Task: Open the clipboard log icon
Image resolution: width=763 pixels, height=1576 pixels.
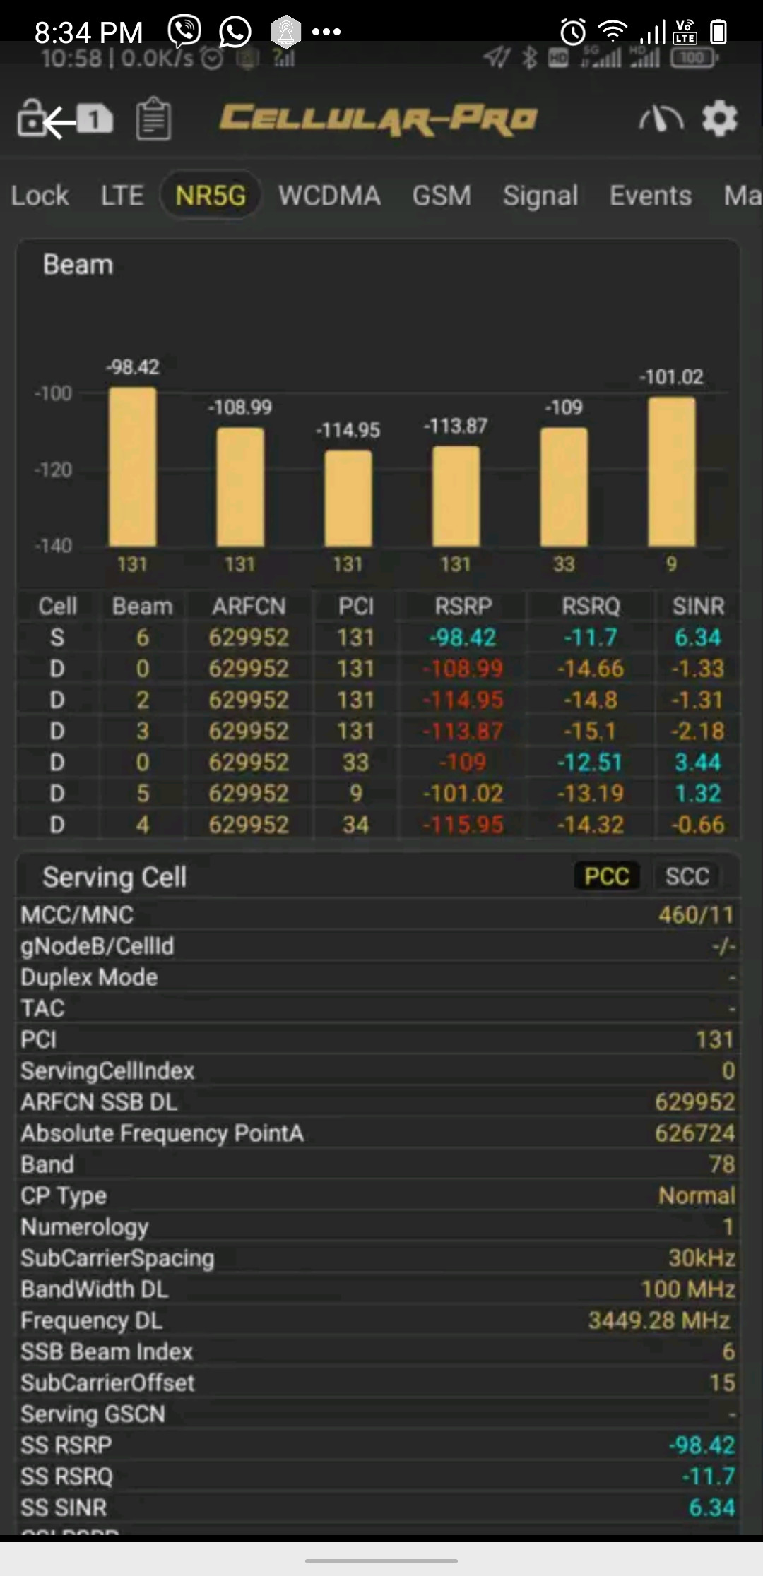Action: click(153, 119)
